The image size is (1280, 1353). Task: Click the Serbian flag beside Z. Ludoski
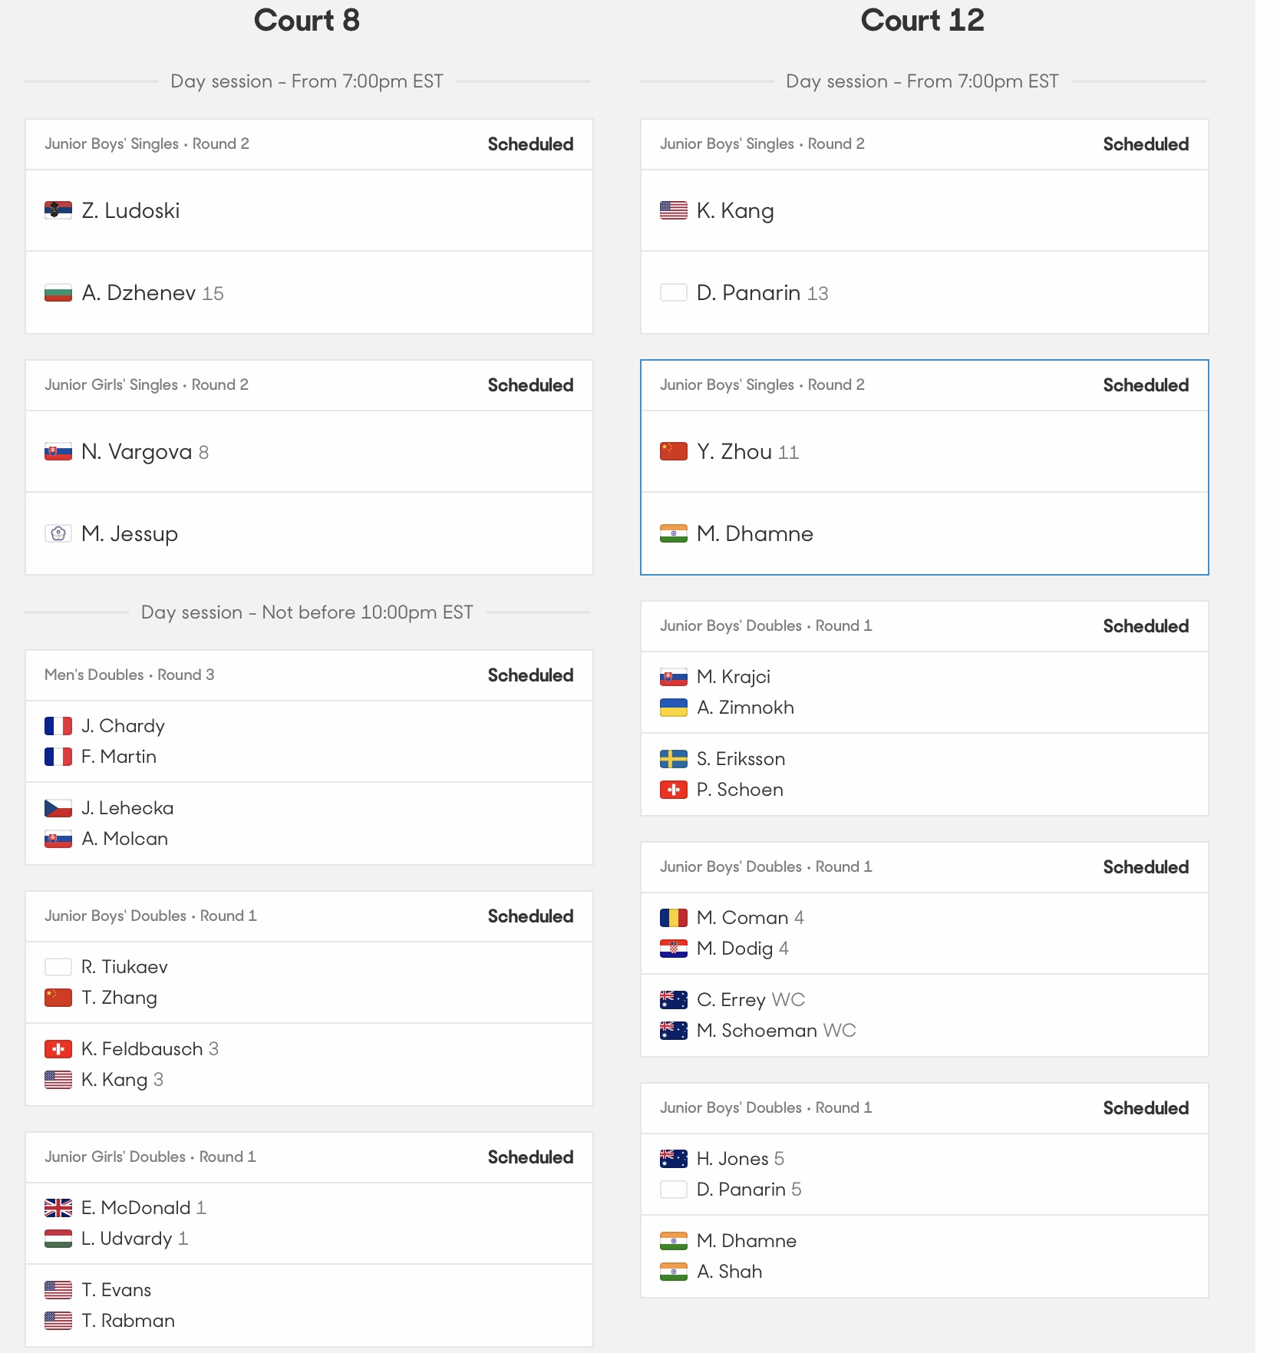click(58, 210)
